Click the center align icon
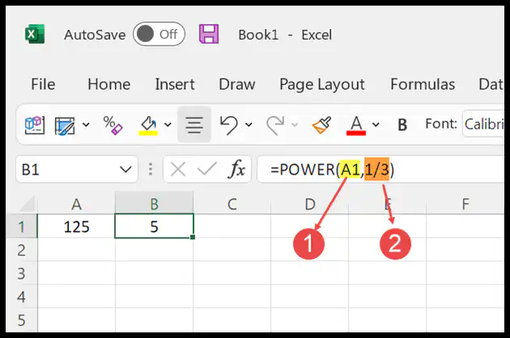Image resolution: width=510 pixels, height=338 pixels. click(x=194, y=125)
